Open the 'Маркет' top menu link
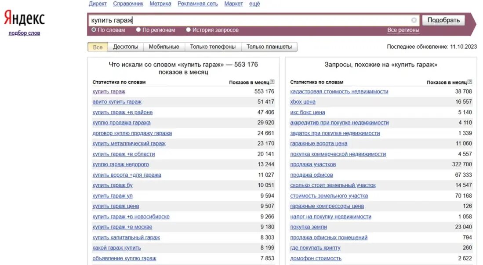Viewport: 483px width, 265px height. point(233,4)
